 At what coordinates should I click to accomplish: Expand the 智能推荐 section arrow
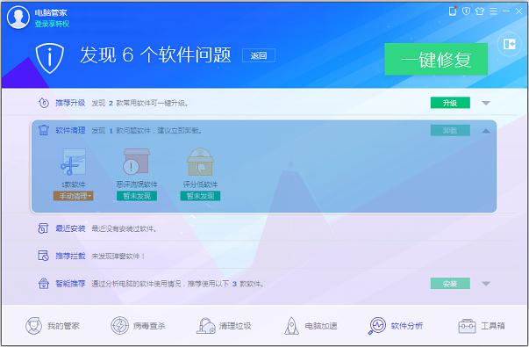(486, 284)
